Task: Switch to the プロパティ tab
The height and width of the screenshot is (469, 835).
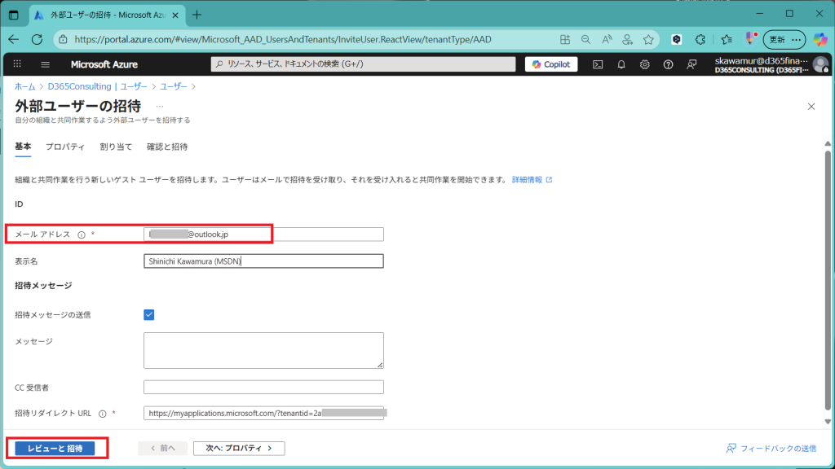Action: click(x=65, y=147)
